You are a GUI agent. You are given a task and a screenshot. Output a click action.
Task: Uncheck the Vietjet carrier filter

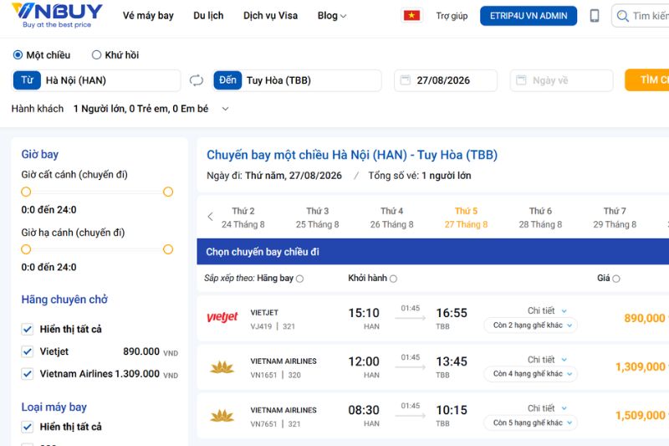point(28,351)
